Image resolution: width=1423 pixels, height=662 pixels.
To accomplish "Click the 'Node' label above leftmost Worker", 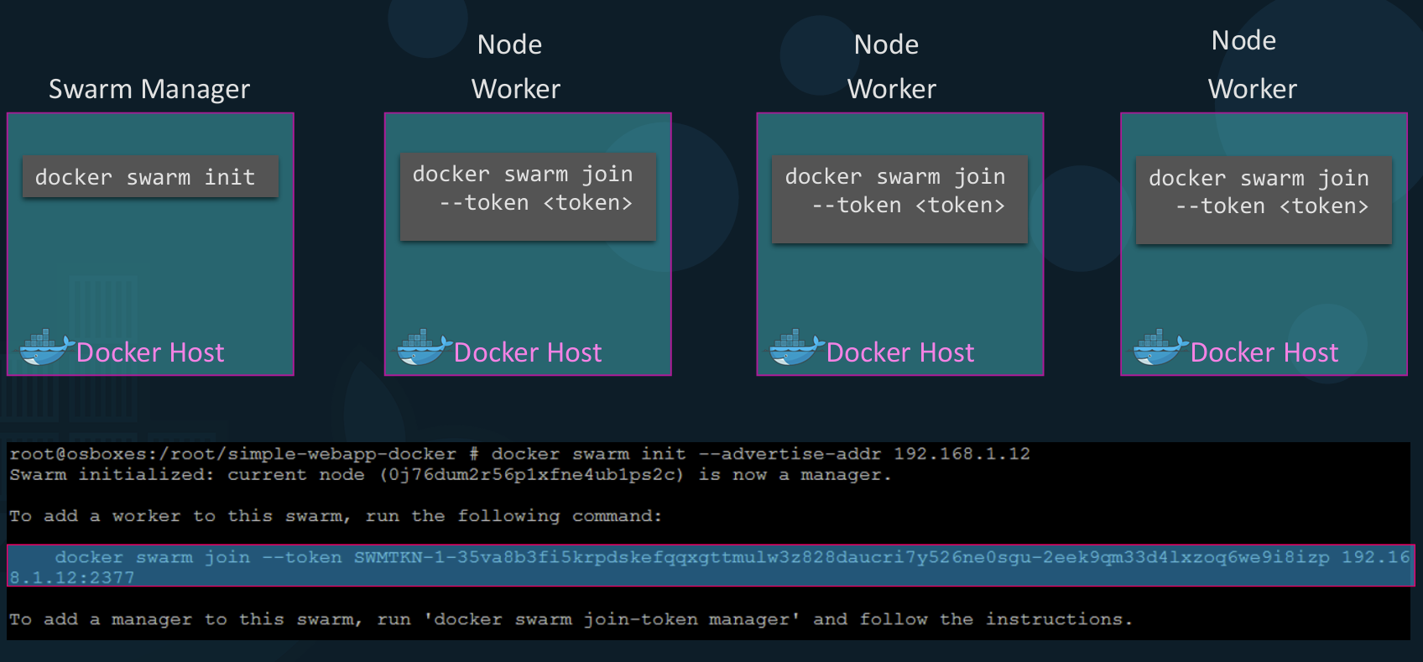I will point(509,44).
